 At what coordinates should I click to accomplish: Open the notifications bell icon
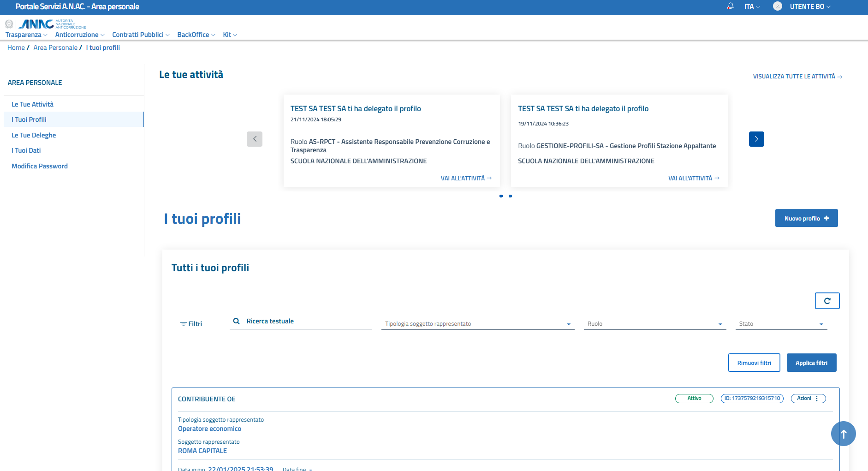click(x=730, y=6)
